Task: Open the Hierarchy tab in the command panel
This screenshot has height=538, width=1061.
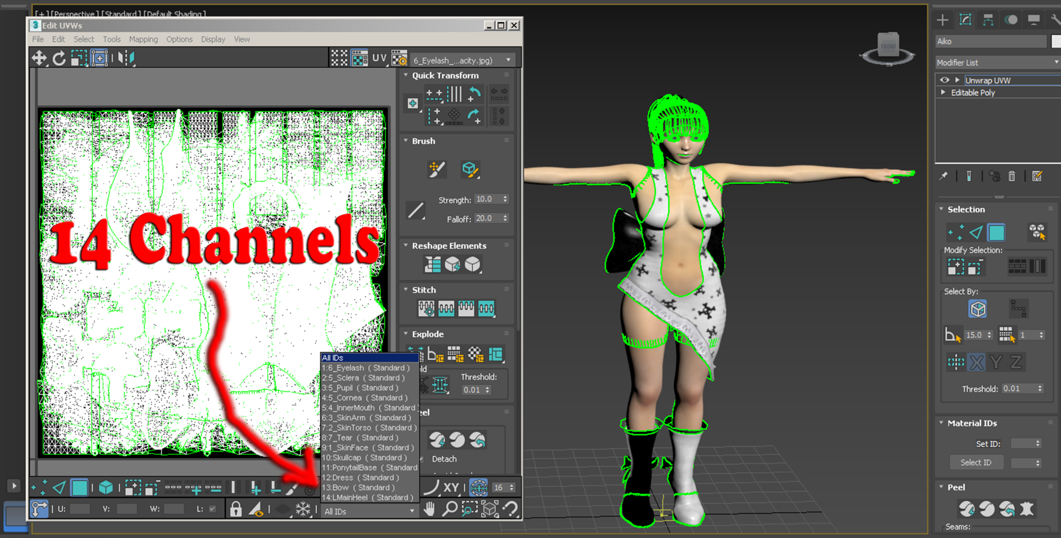Action: (x=988, y=20)
